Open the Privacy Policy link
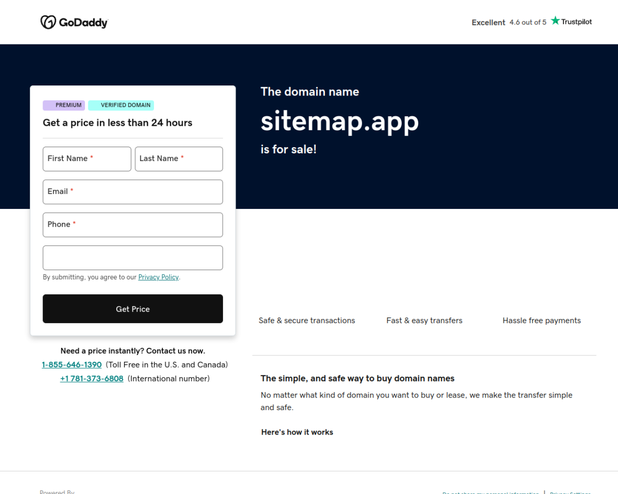The width and height of the screenshot is (618, 494). (158, 277)
